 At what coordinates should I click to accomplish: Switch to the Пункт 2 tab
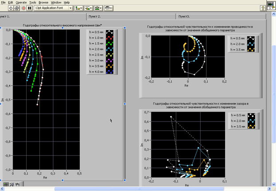[x=132, y=16]
